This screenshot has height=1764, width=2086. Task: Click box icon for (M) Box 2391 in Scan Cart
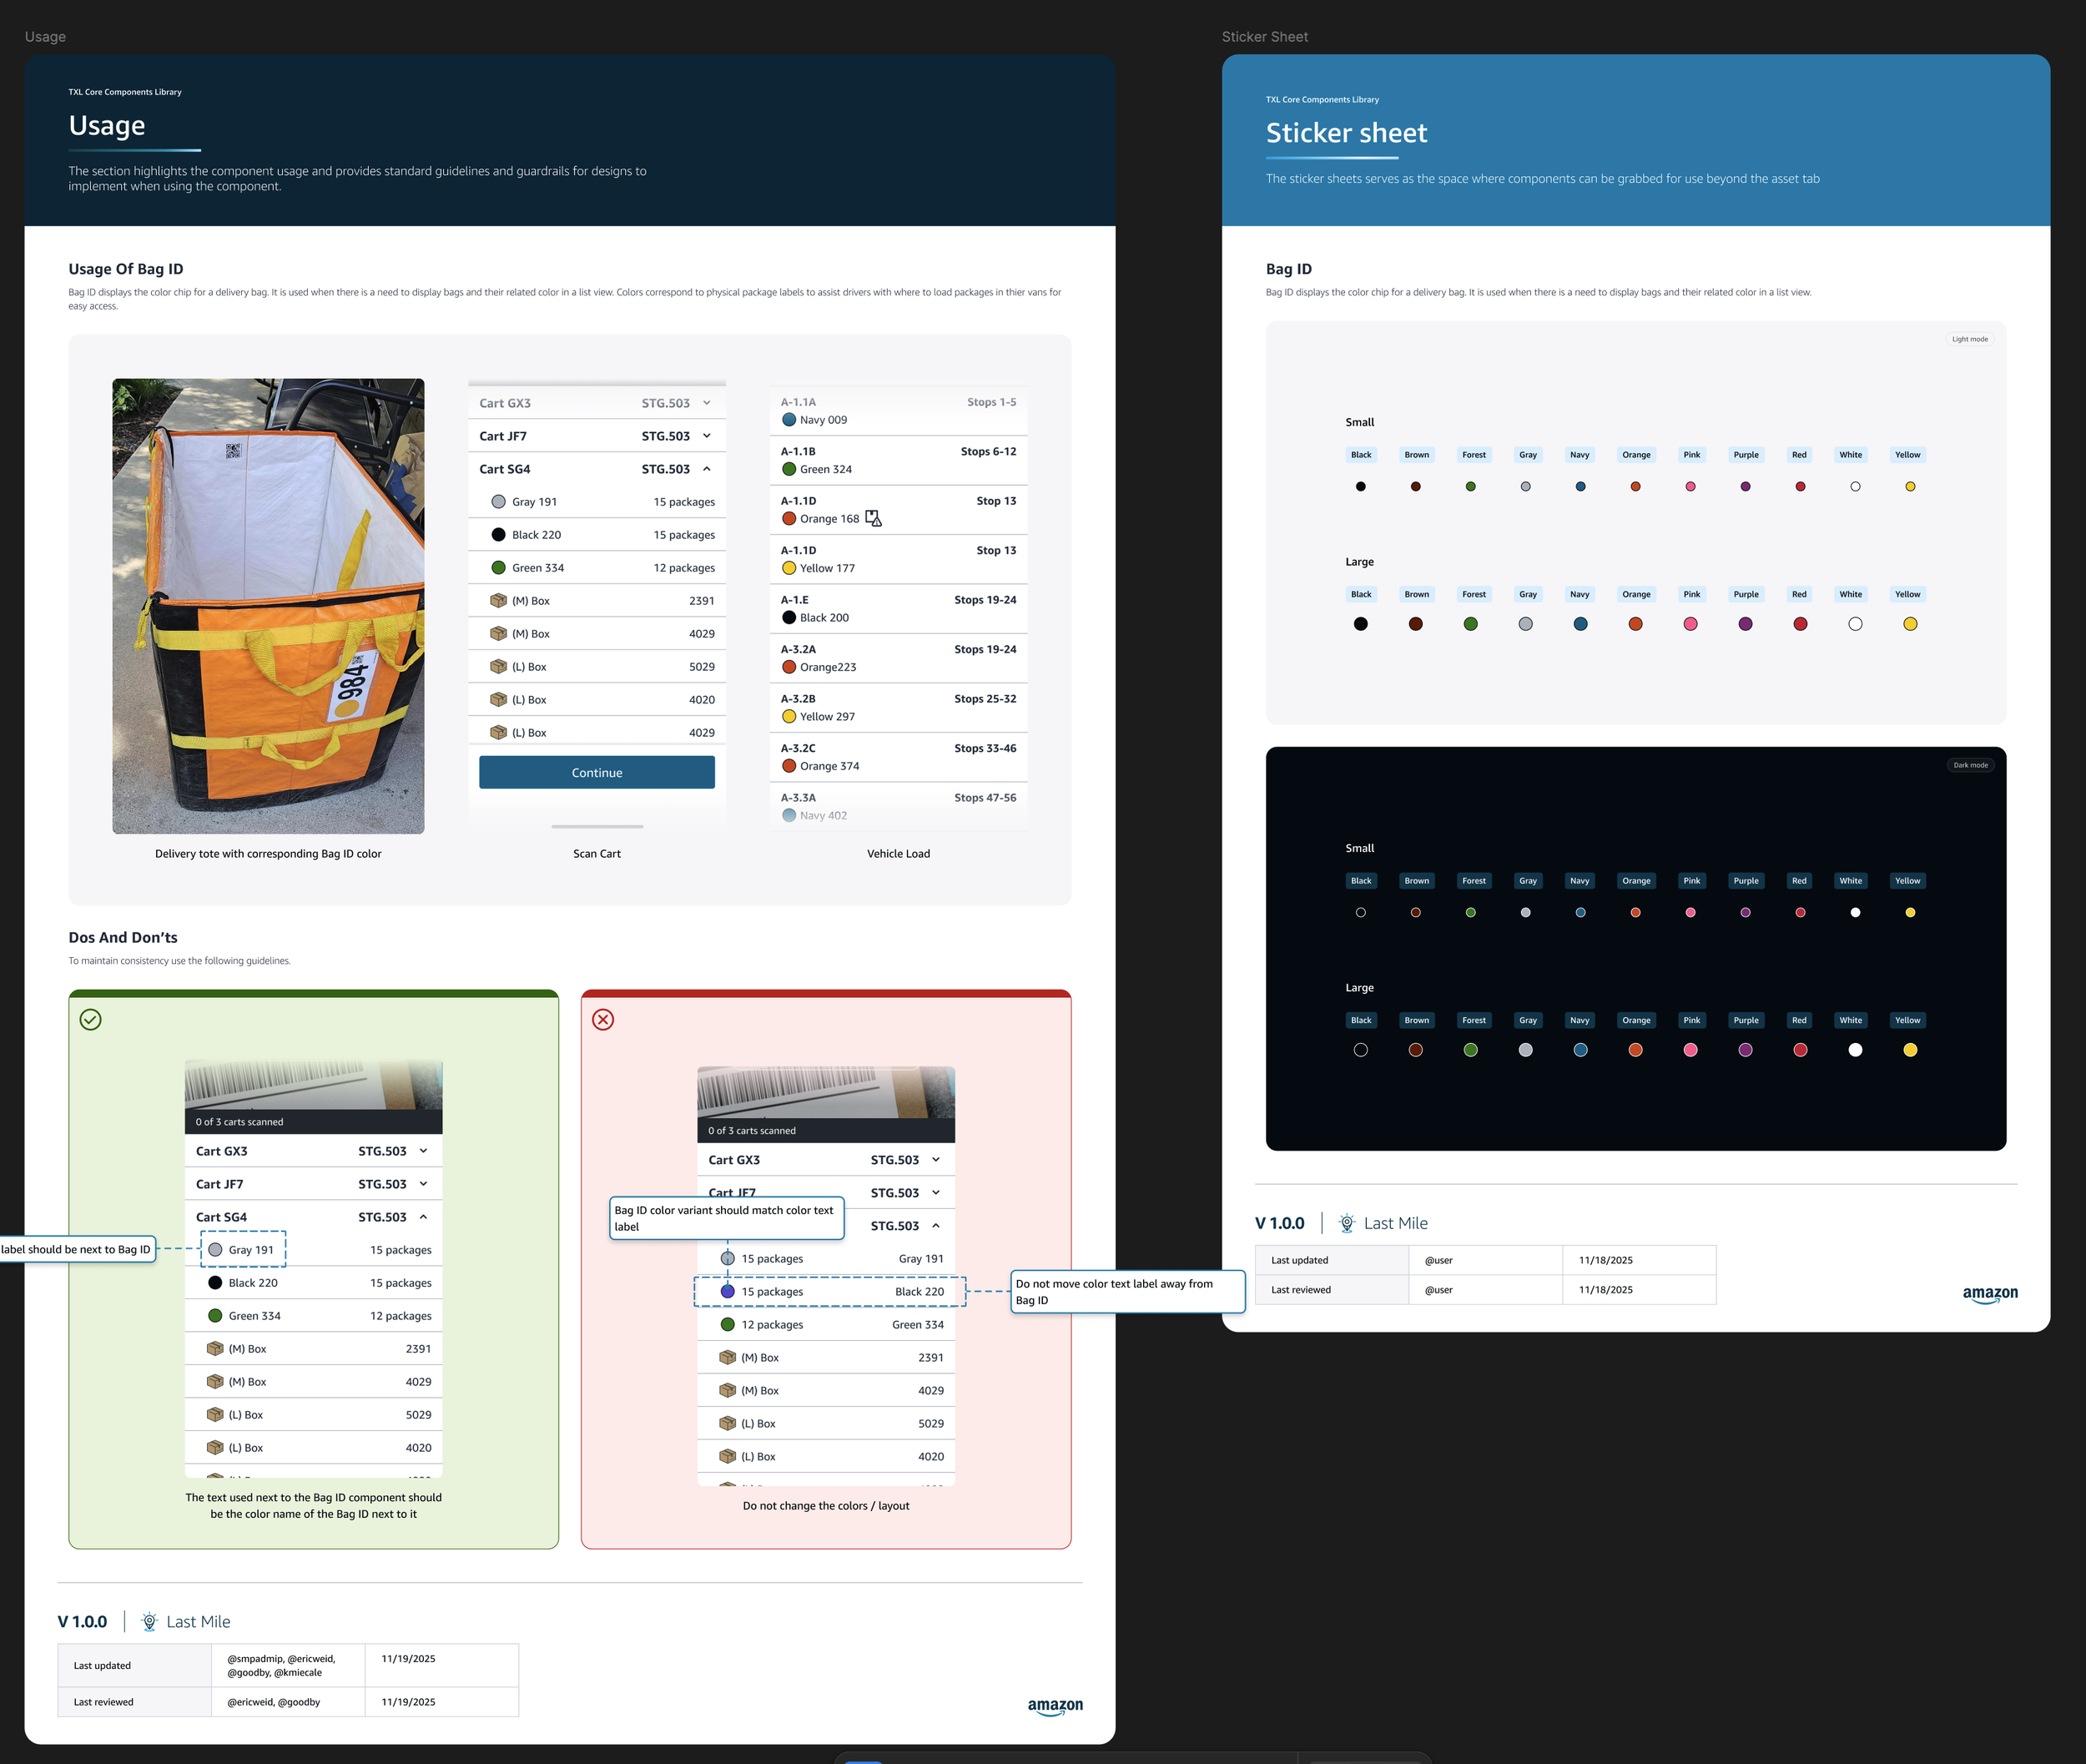click(498, 600)
